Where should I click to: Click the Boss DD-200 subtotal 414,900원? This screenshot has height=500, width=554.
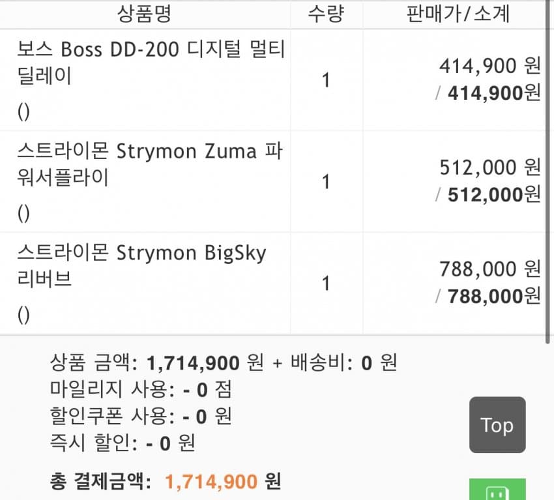(493, 93)
